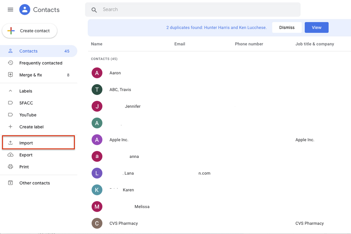Click the Print printer icon
Screen dimensions: 351x234
pos(11,167)
